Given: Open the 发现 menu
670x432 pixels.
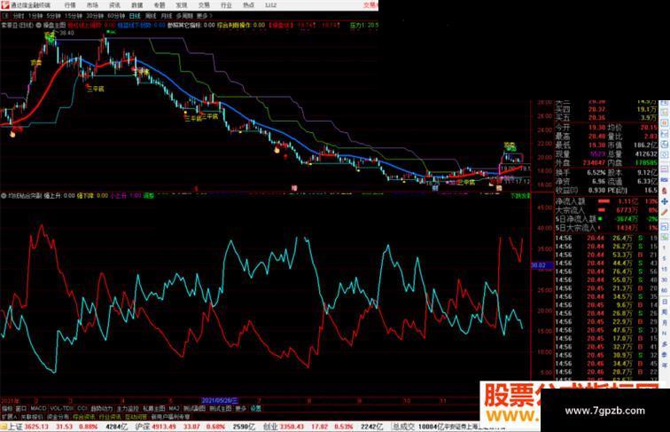Looking at the screenshot, I should click(x=182, y=5).
